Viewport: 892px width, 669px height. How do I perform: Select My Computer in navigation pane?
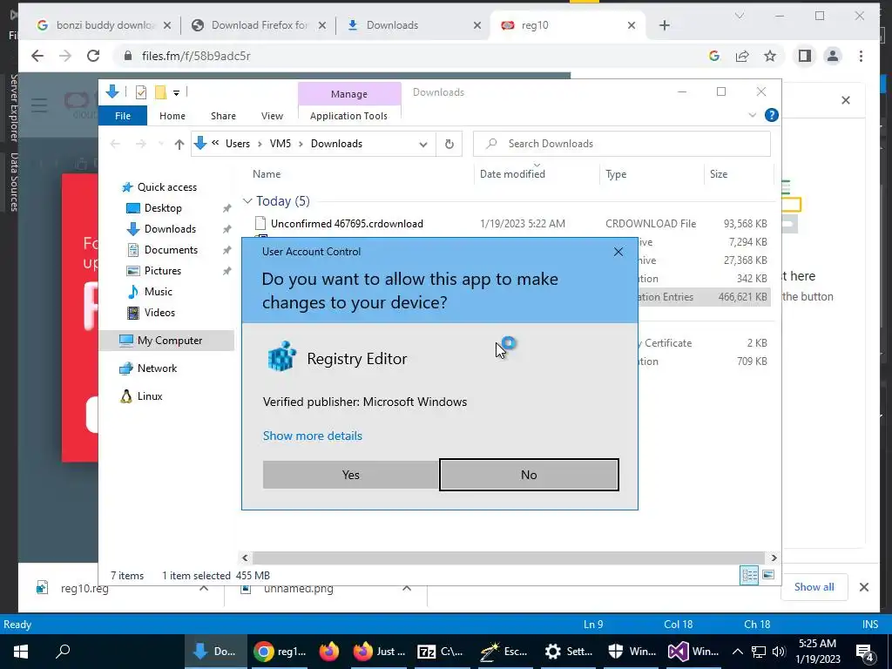tap(170, 341)
